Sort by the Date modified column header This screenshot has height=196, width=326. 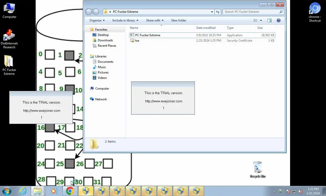pyautogui.click(x=210, y=28)
